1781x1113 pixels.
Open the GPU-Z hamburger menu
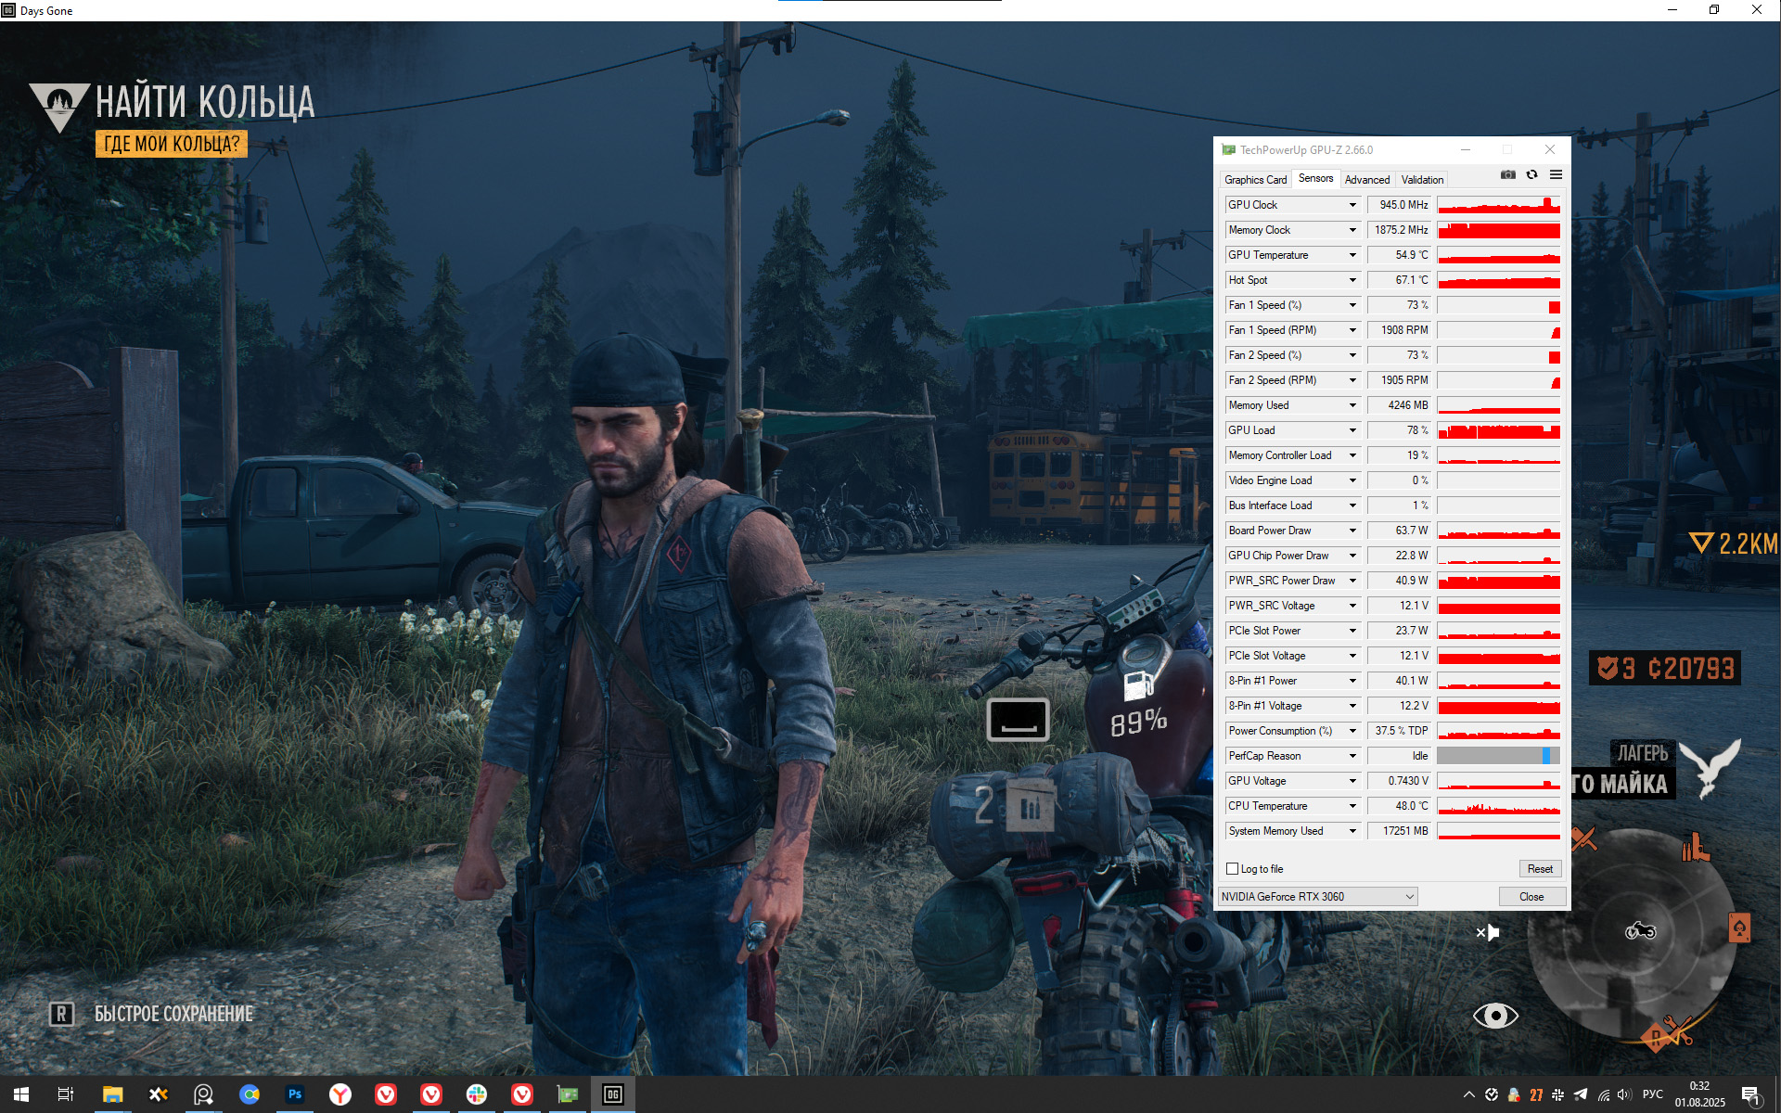[1556, 174]
